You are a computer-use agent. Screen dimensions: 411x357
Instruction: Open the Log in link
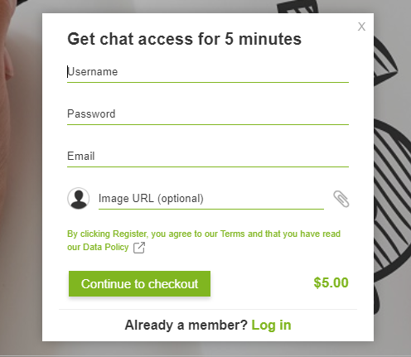coord(271,325)
